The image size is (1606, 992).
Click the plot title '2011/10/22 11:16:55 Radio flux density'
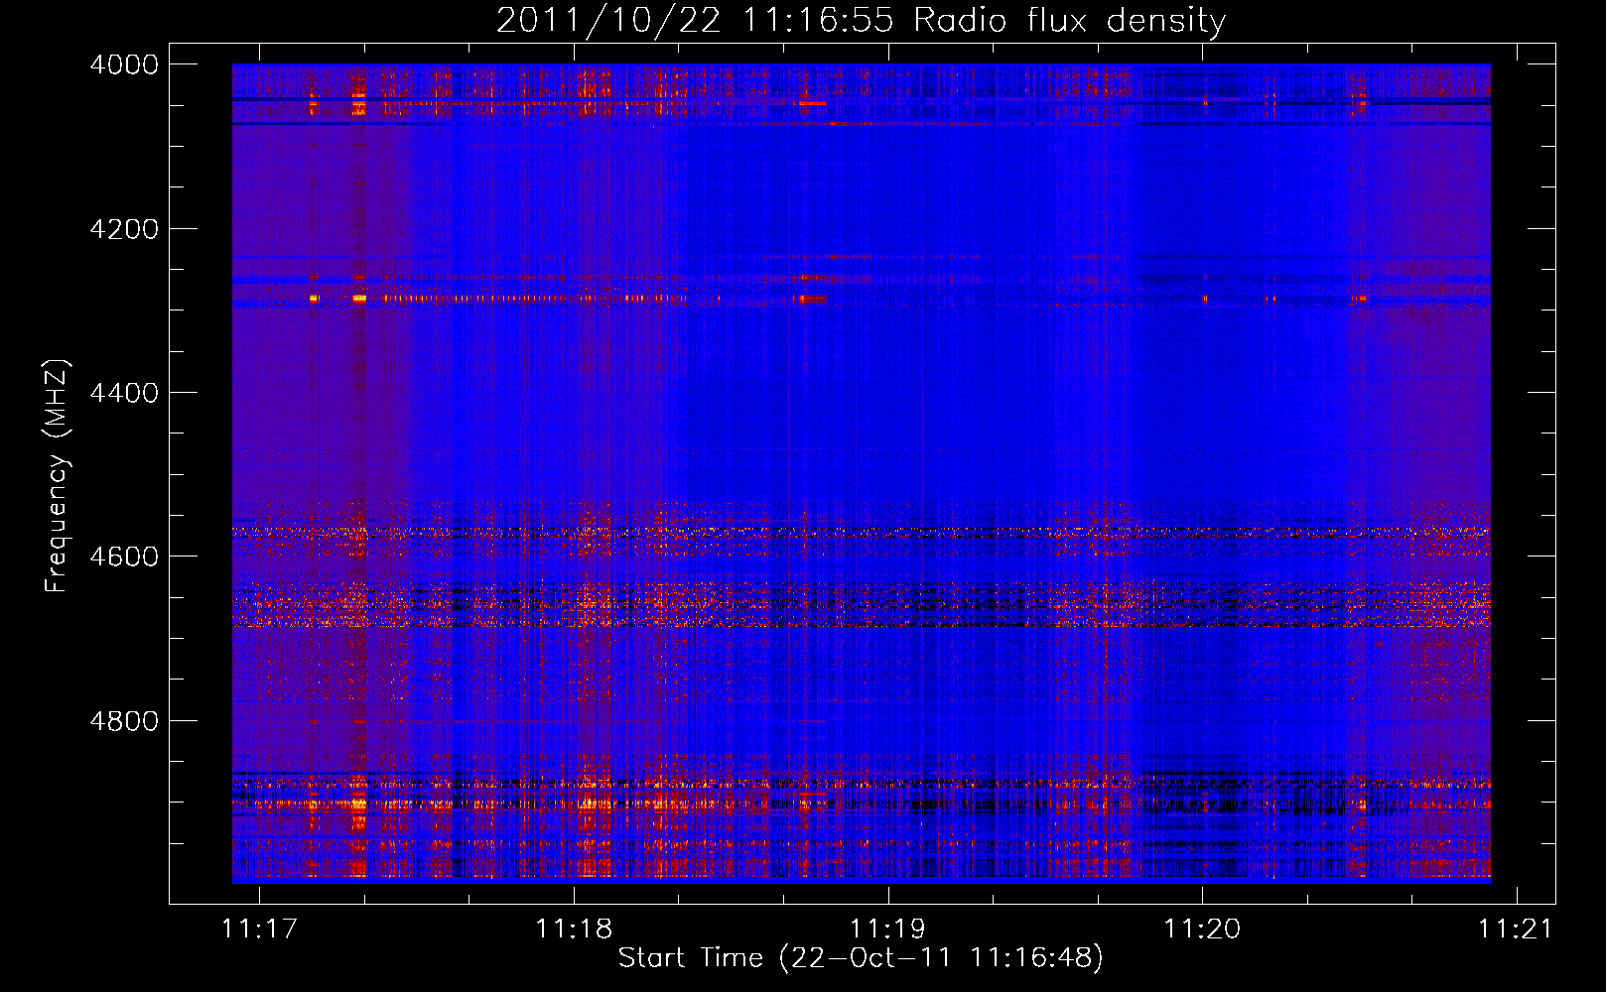tap(861, 20)
